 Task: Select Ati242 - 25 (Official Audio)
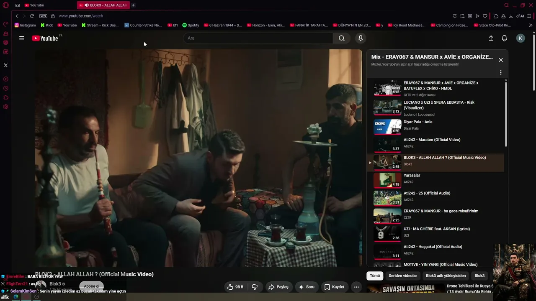click(x=435, y=198)
